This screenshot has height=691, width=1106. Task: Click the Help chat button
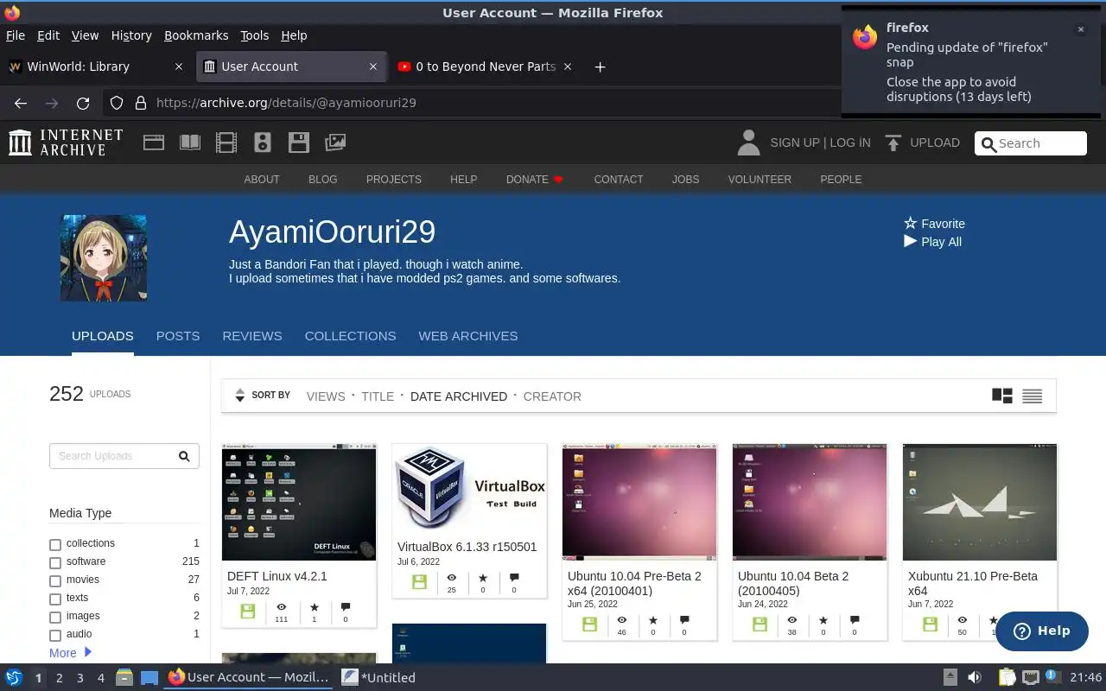point(1041,631)
